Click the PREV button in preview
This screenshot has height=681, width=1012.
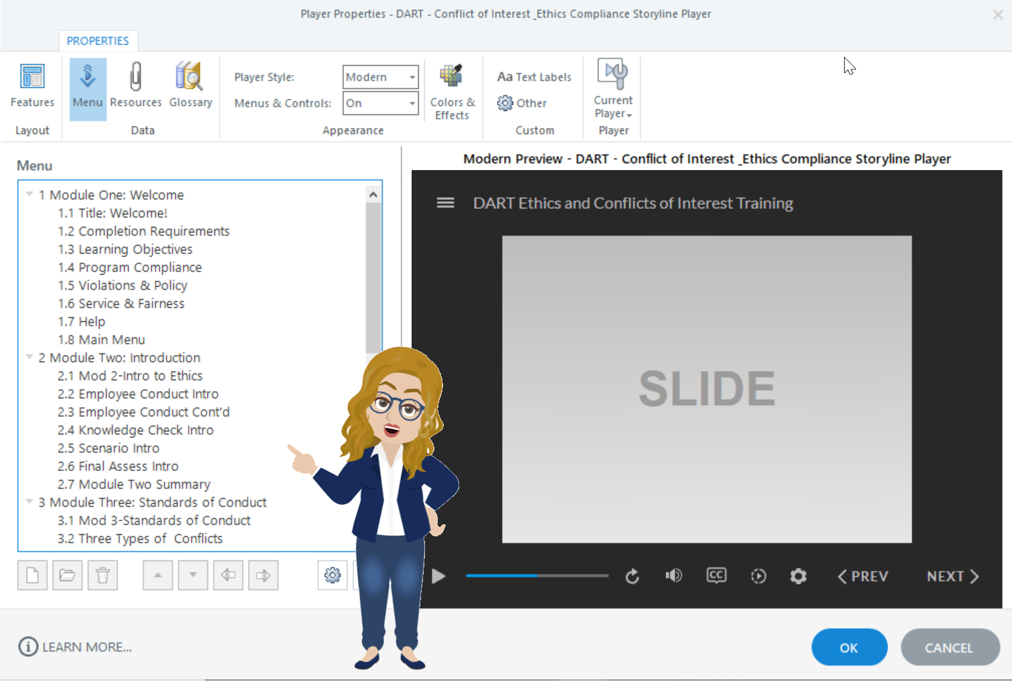click(x=863, y=576)
